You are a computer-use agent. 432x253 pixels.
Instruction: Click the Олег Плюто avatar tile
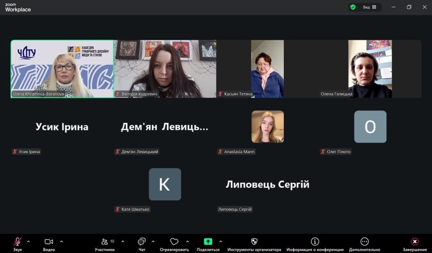coord(370,127)
